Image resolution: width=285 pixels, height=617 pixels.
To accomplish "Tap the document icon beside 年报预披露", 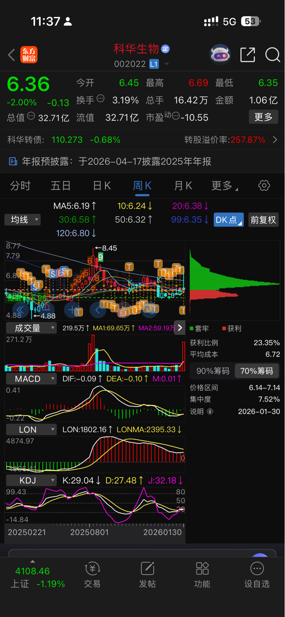I will (13, 162).
